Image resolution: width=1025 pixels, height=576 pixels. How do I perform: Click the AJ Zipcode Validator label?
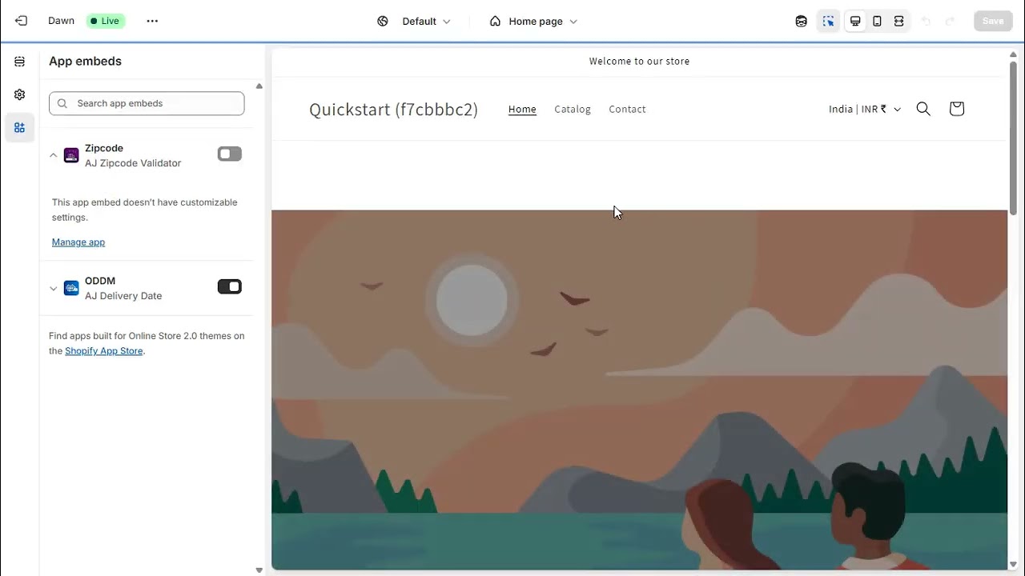(x=133, y=163)
